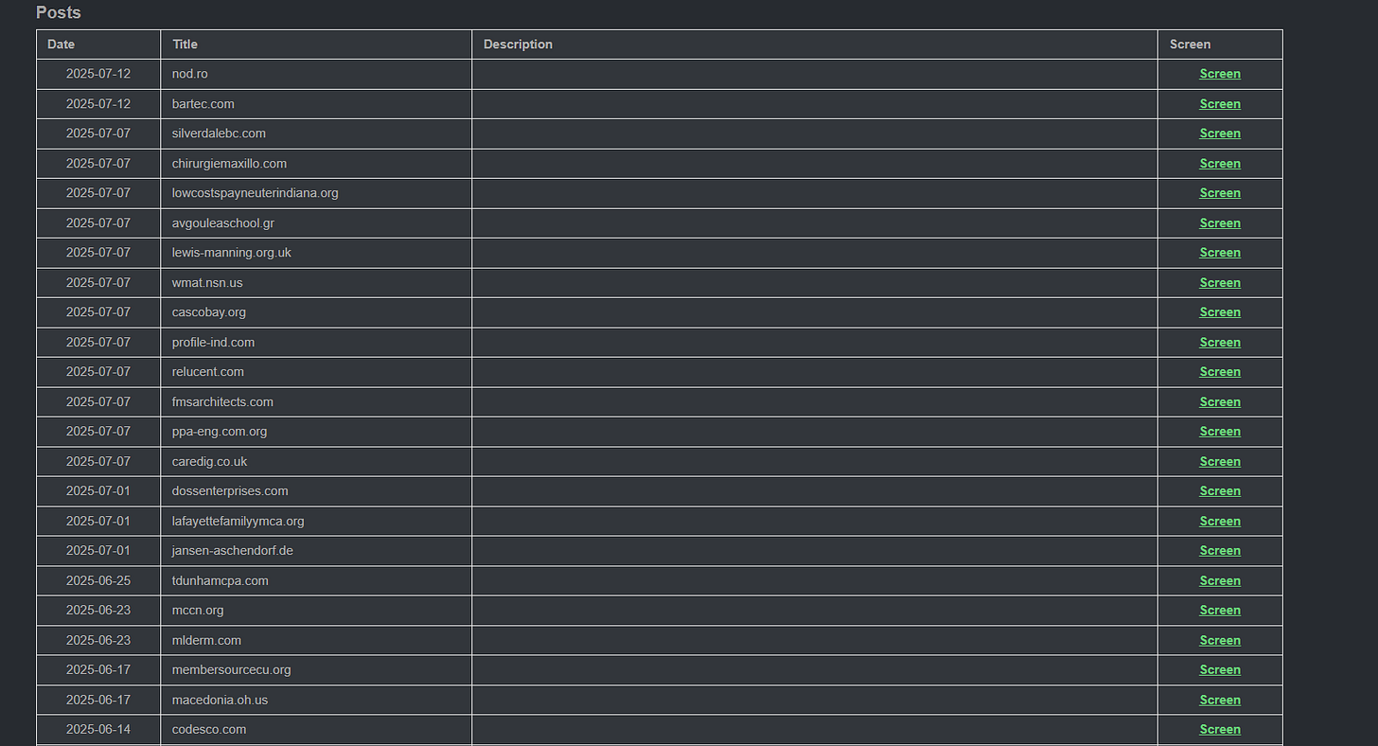1378x746 pixels.
Task: Click the Description column header
Action: pyautogui.click(x=815, y=44)
